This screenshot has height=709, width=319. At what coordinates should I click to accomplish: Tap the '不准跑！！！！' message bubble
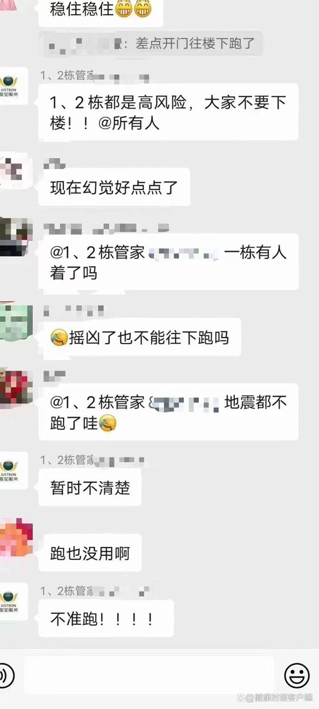(106, 619)
